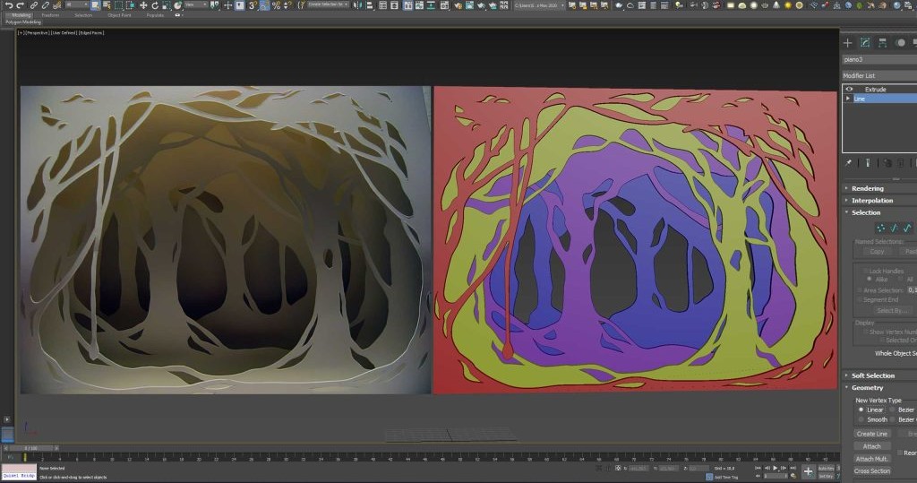917x483 pixels.
Task: Click the Attach button
Action: click(872, 446)
